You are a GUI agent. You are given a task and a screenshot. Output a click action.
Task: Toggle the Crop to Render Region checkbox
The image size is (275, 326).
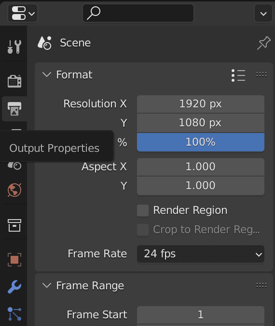point(143,230)
